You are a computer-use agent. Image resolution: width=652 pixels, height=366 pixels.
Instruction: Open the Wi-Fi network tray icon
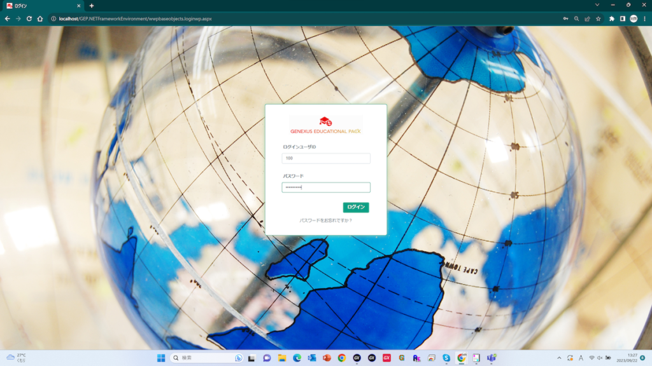[592, 358]
